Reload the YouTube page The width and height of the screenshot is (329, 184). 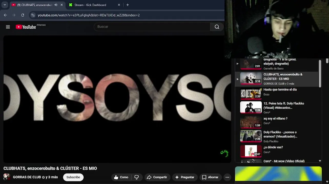pos(23,15)
